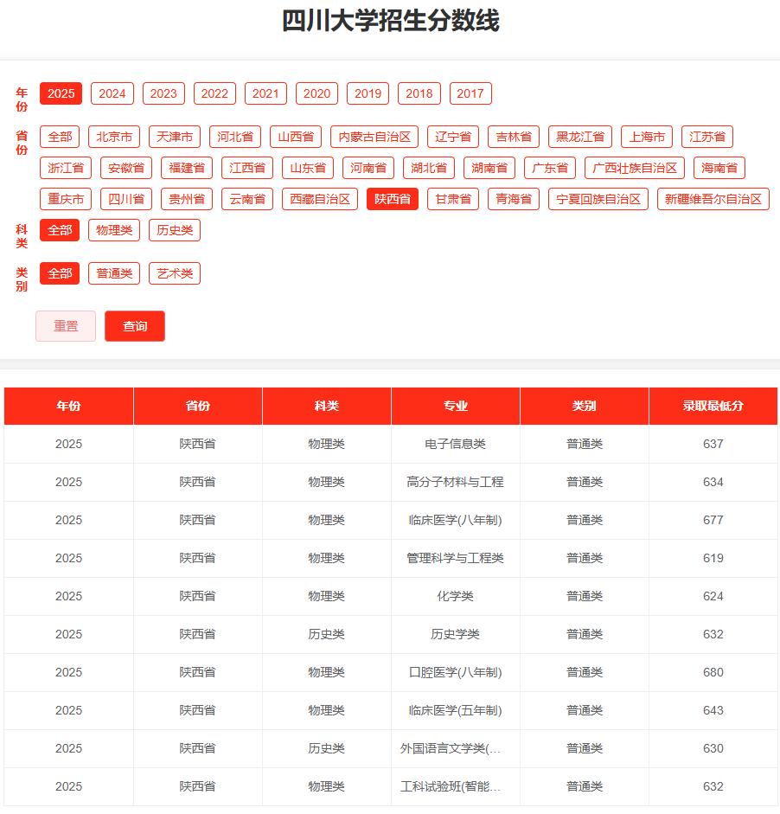780x814 pixels.
Task: Select year 2024
Action: pos(112,93)
